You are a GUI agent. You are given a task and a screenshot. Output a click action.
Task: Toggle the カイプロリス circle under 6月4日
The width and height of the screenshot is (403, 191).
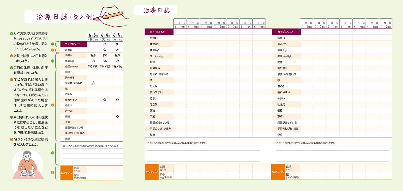click(x=105, y=44)
